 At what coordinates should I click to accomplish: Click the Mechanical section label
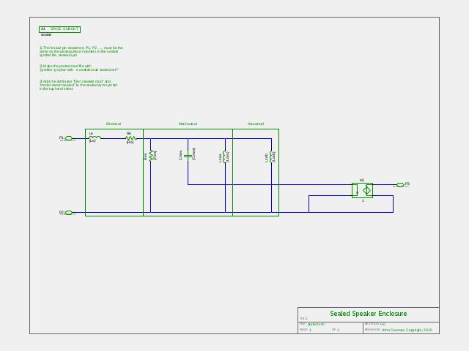pos(188,124)
